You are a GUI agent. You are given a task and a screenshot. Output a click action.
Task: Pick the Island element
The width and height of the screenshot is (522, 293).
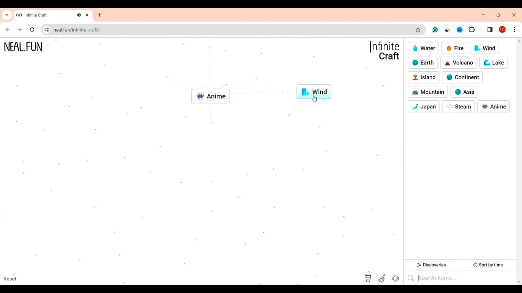click(424, 77)
